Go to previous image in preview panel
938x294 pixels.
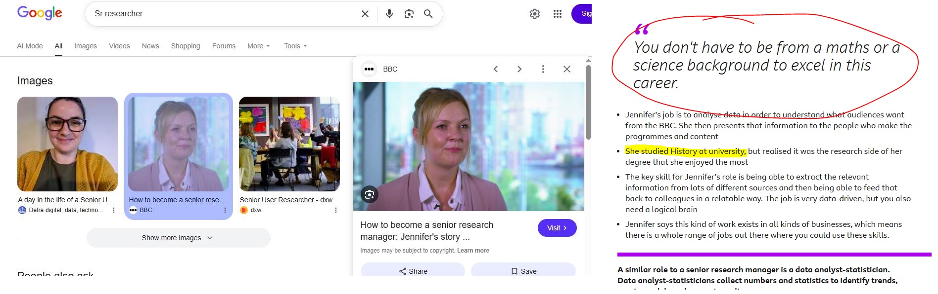coord(496,69)
